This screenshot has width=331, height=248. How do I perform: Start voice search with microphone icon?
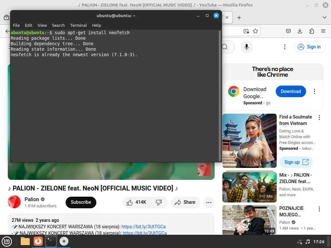coord(247,47)
